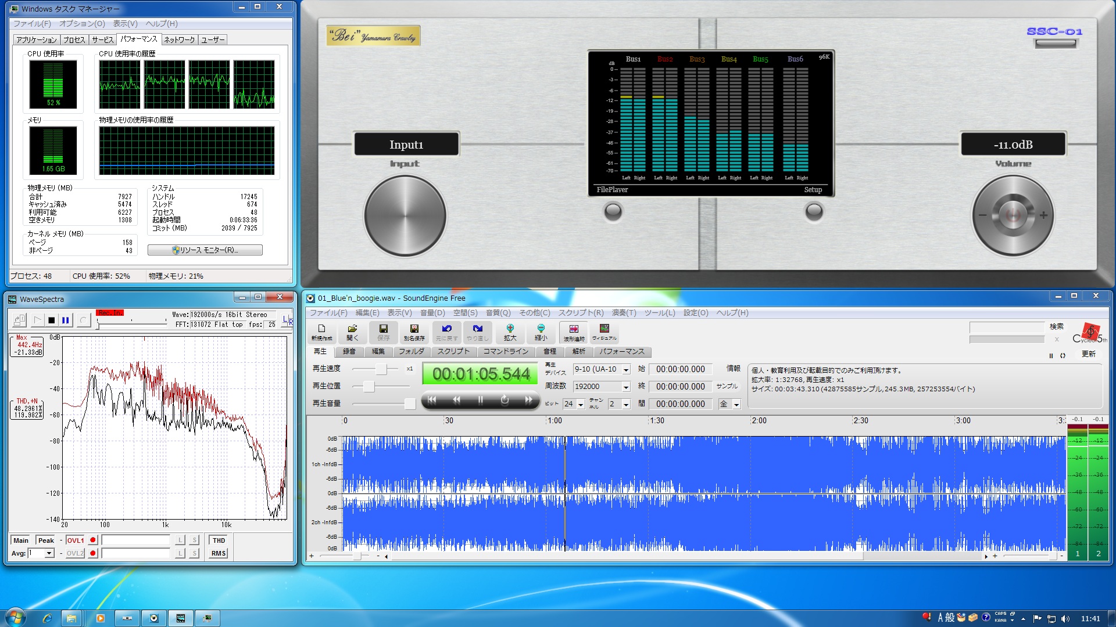This screenshot has width=1116, height=627.
Task: Skip to start with transport rewind button
Action: [432, 400]
